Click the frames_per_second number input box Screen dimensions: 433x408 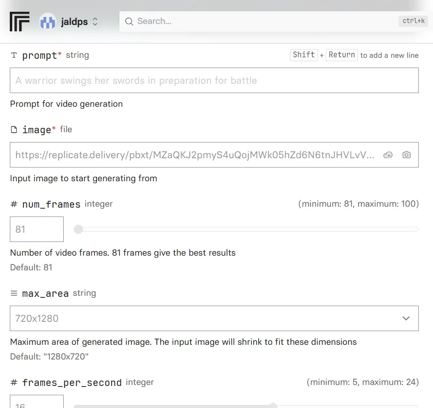37,403
